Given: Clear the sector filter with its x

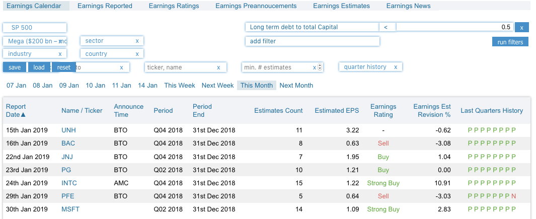Looking at the screenshot, I should pyautogui.click(x=137, y=41).
